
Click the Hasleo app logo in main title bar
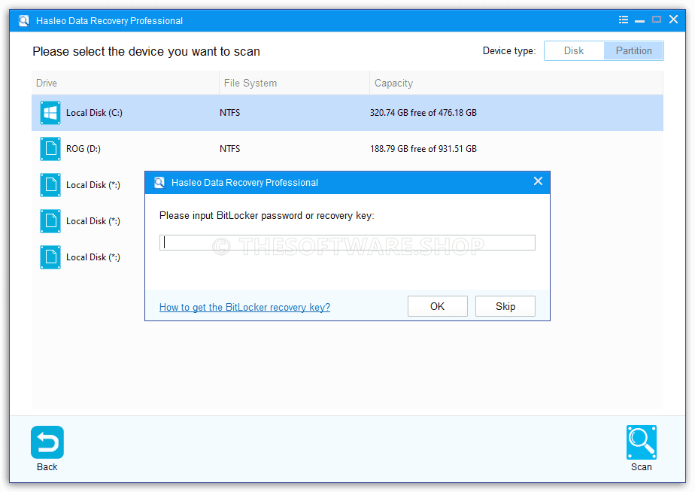[23, 20]
